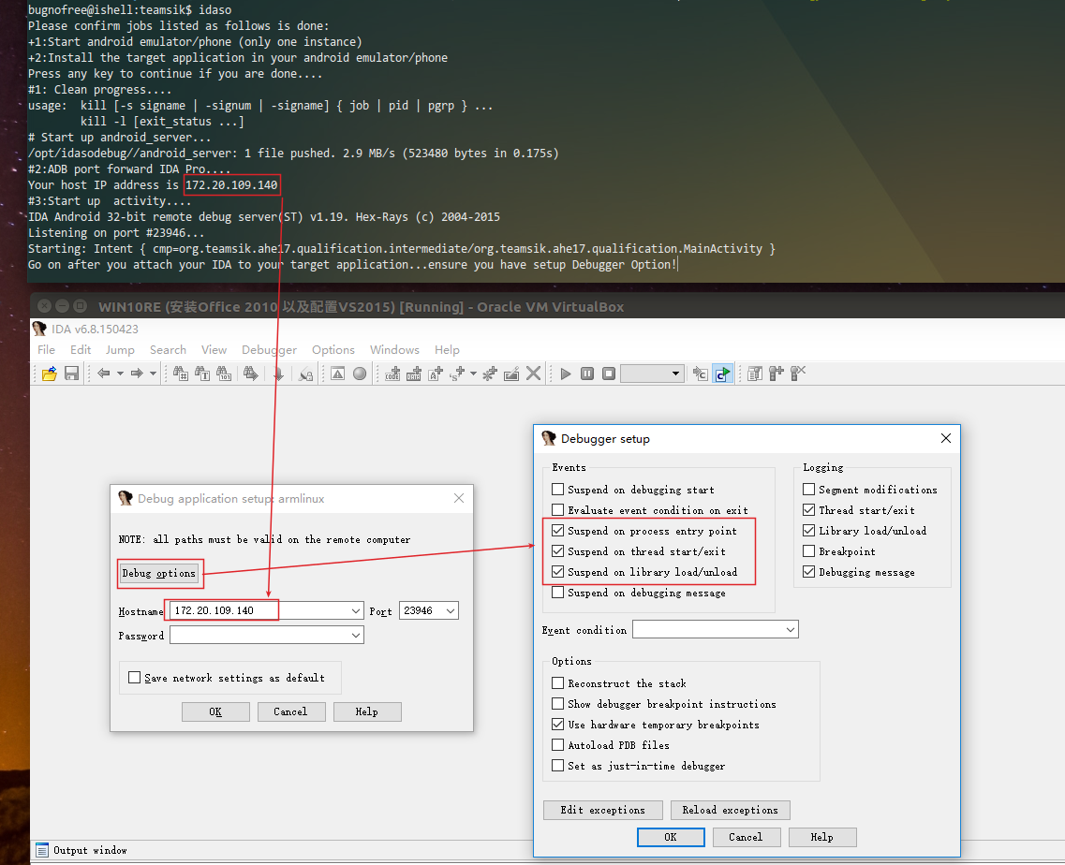Expand the Port dropdown

tap(450, 610)
